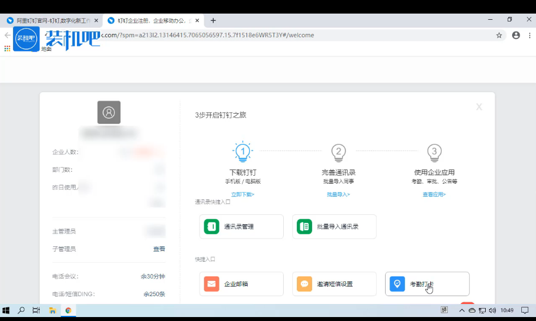Open a new browser tab
This screenshot has height=321, width=536.
[x=213, y=21]
